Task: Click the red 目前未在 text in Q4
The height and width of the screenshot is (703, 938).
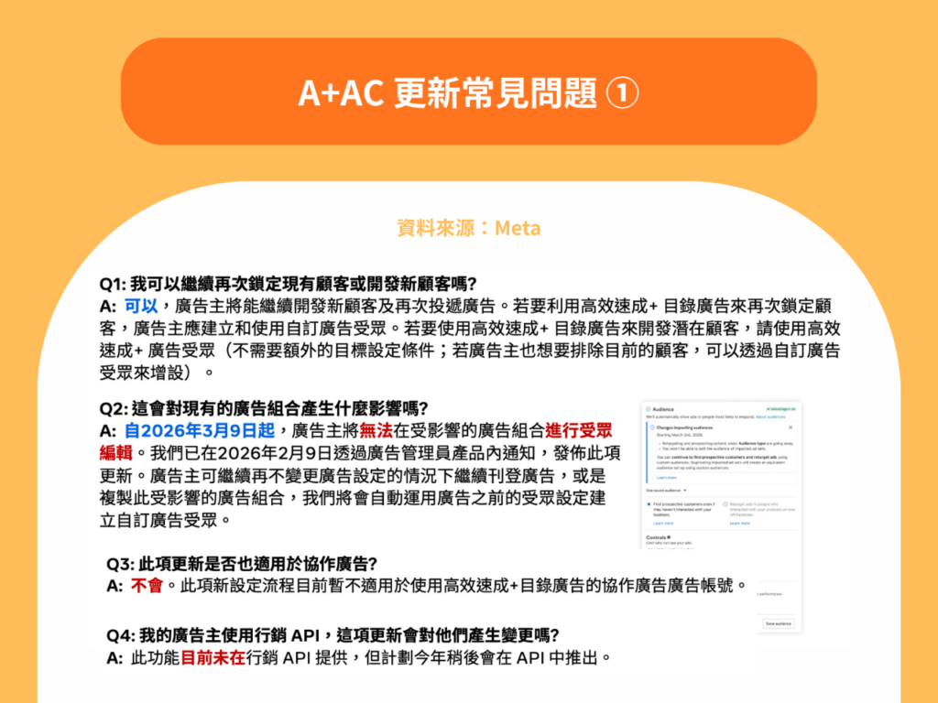Action: (213, 657)
